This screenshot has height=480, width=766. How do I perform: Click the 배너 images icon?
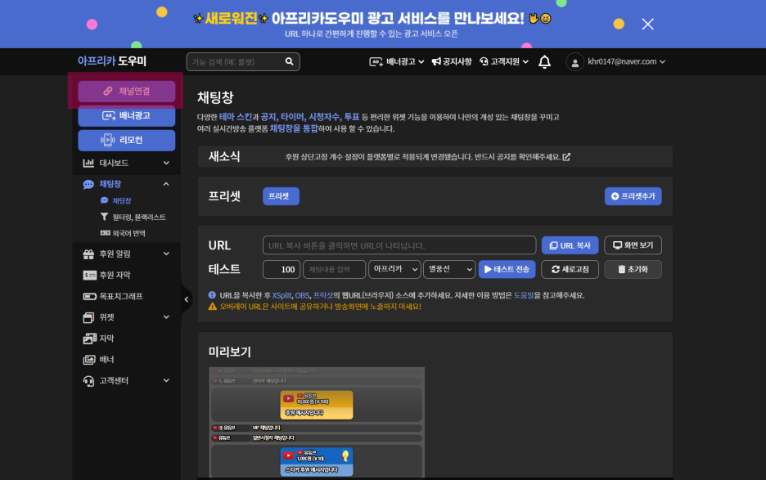coord(89,360)
